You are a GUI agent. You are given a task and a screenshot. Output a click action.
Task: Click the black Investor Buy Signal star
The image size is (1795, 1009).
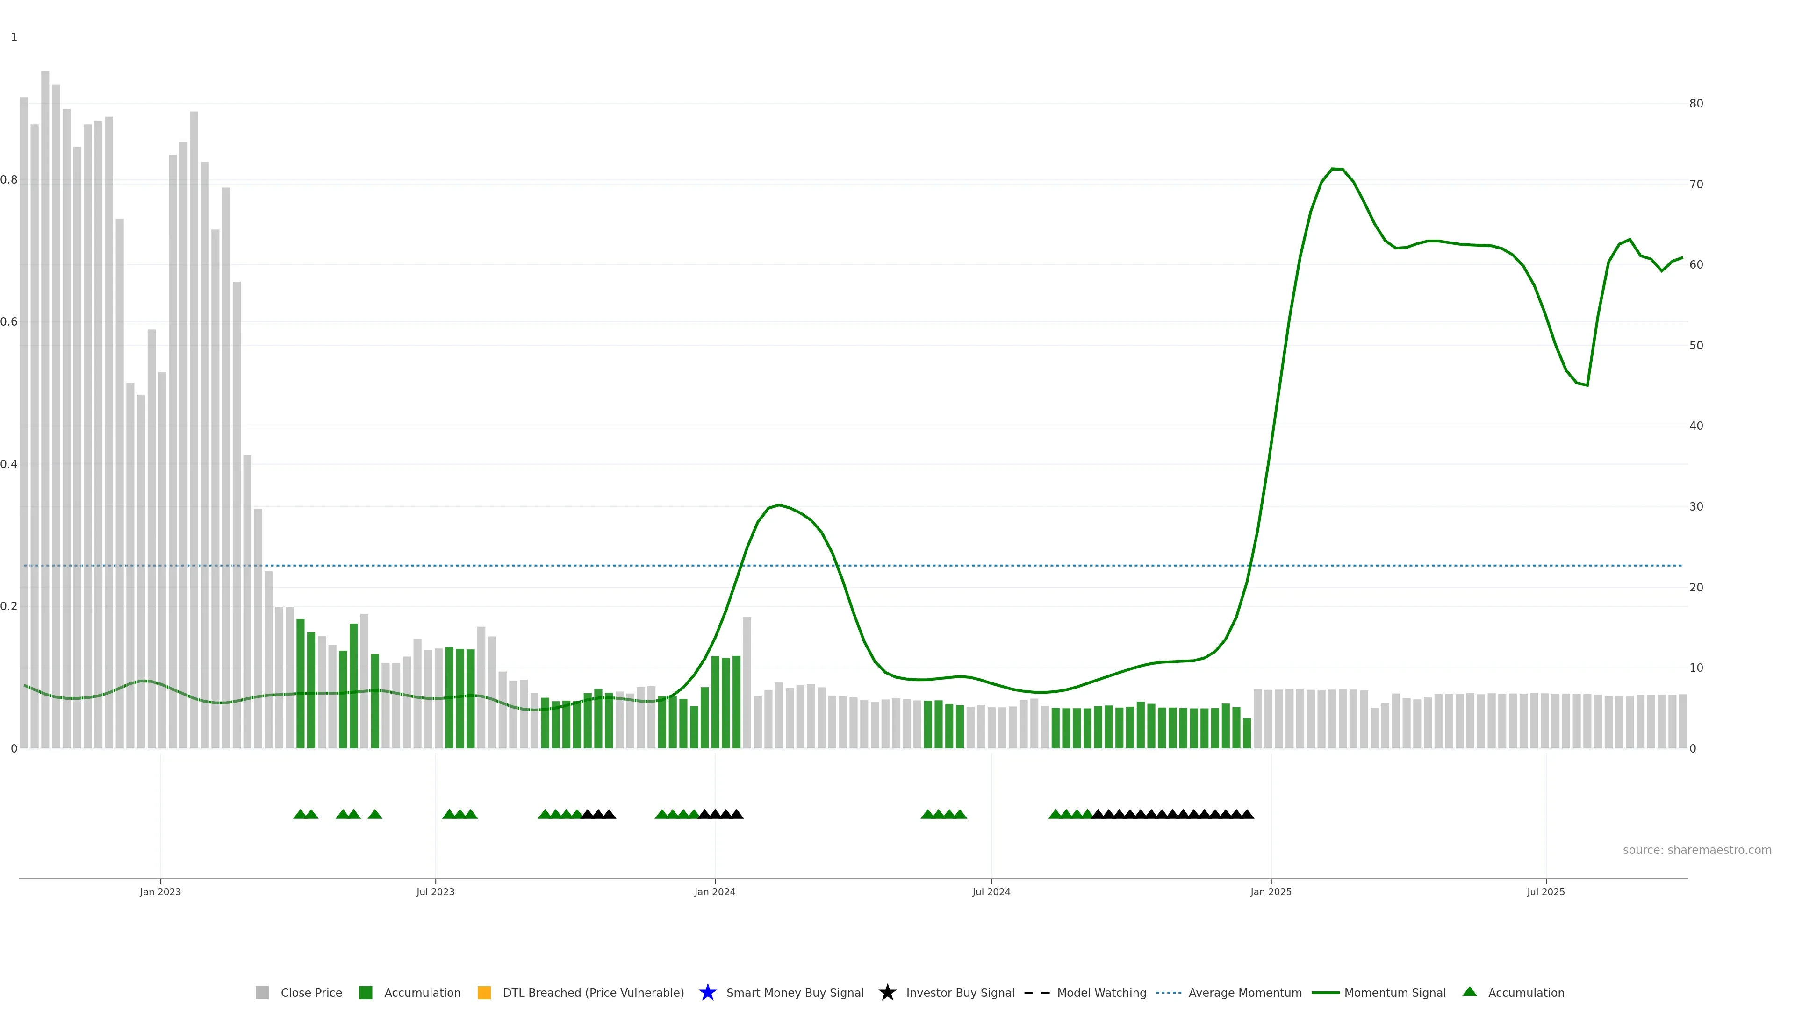coord(887,992)
